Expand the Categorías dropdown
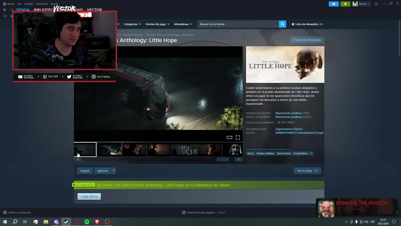The width and height of the screenshot is (401, 226). [132, 24]
